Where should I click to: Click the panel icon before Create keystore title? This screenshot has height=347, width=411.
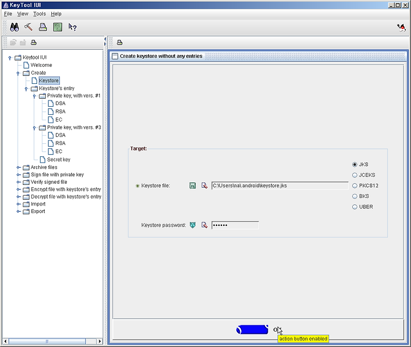(115, 56)
